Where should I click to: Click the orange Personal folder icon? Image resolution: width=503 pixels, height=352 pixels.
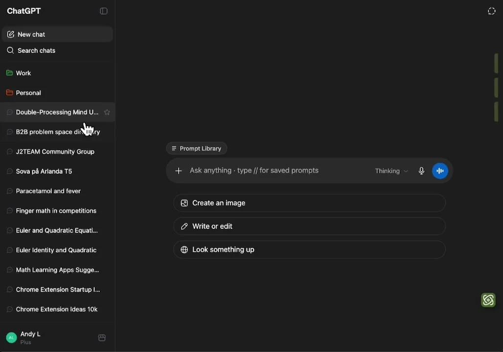click(x=9, y=93)
